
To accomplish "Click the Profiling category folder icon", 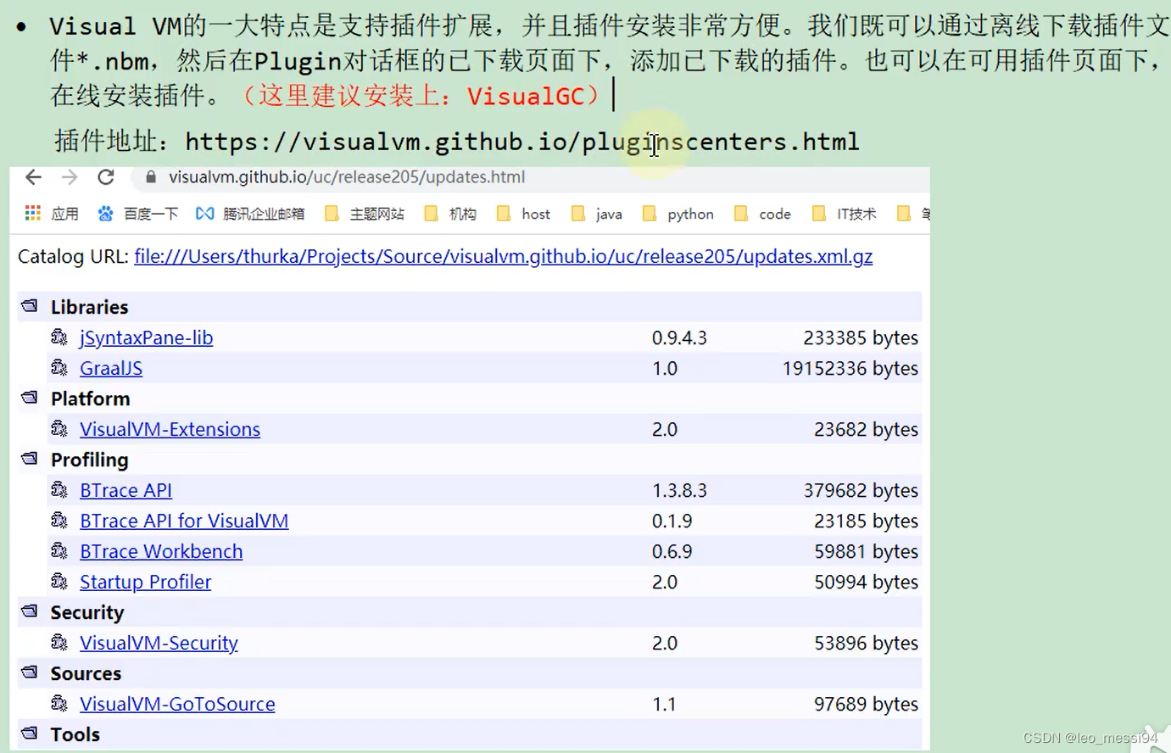I will click(x=30, y=459).
